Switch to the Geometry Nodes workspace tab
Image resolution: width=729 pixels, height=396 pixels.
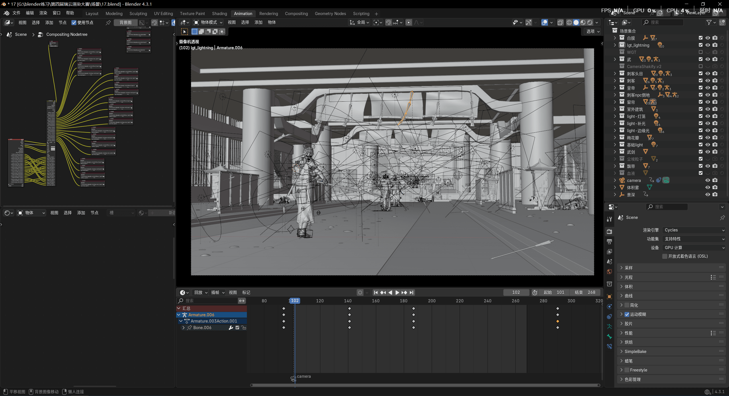pos(330,14)
